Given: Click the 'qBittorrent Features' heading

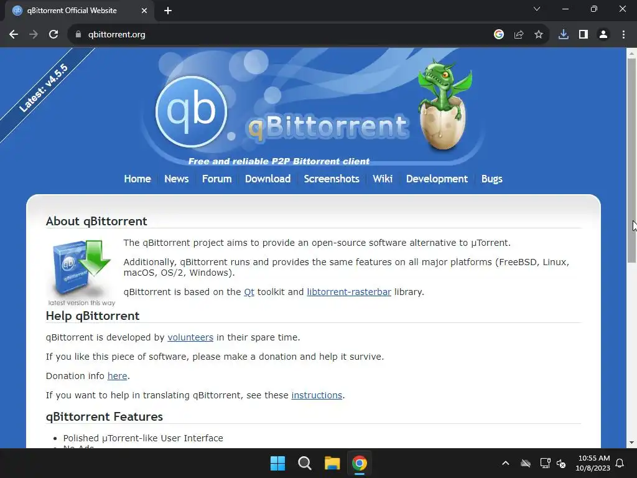Looking at the screenshot, I should 104,416.
